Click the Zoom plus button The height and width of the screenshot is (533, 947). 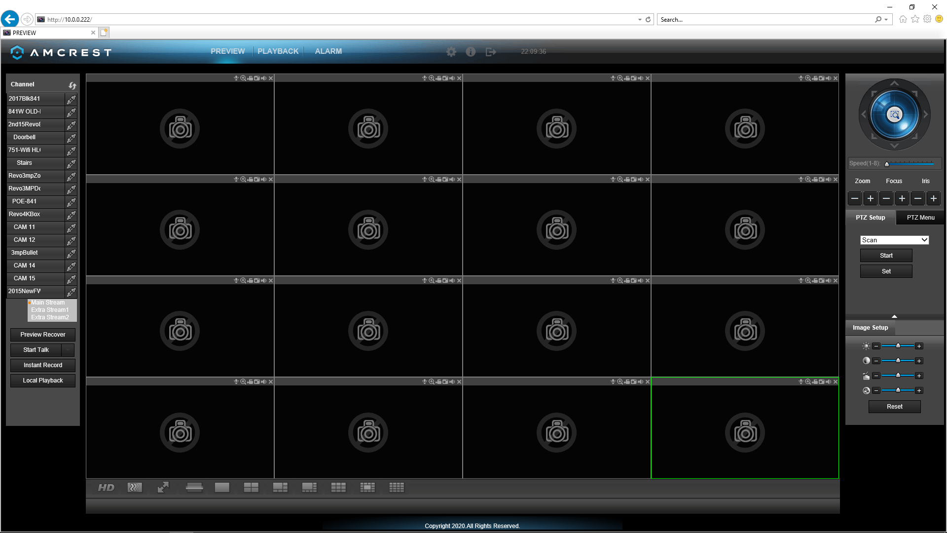click(x=871, y=198)
